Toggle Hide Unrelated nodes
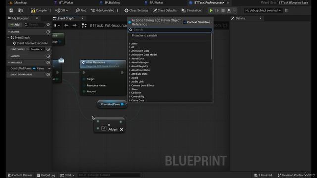 [x=103, y=10]
